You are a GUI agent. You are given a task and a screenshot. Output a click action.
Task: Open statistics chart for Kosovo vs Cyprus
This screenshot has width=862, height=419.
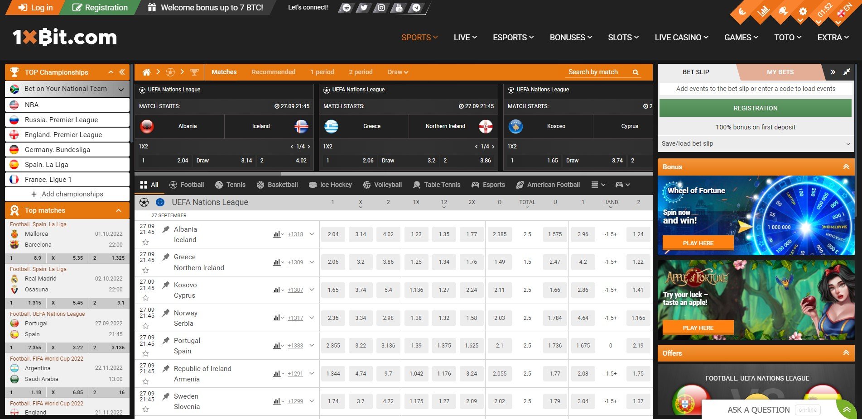point(278,290)
